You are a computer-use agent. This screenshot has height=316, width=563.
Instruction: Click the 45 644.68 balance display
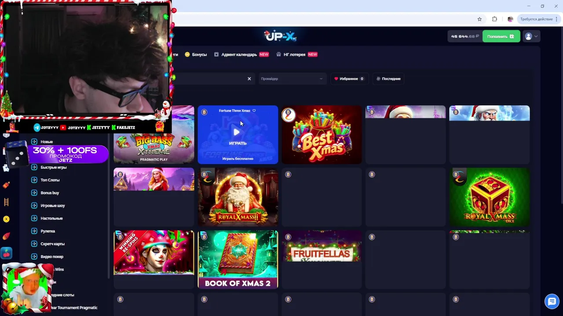[464, 36]
